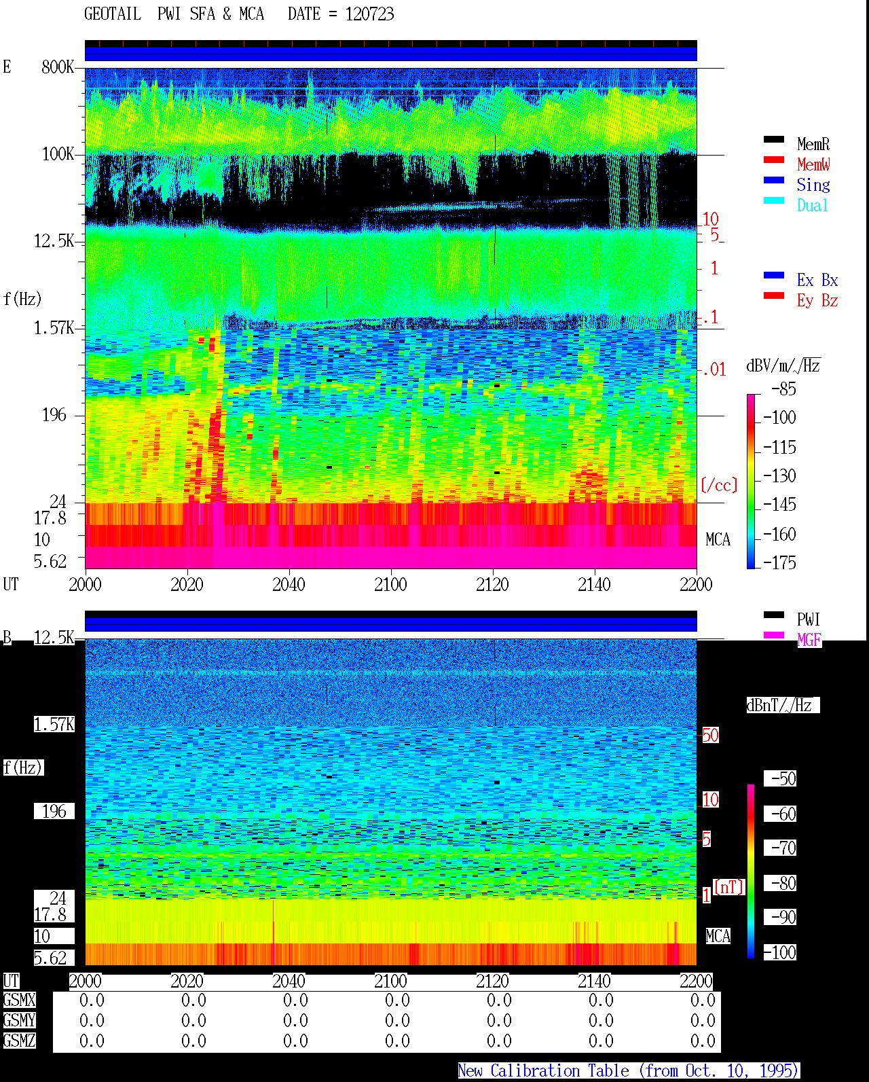This screenshot has height=1082, width=869.
Task: Click the blue status bar above the E panel
Action: click(391, 54)
